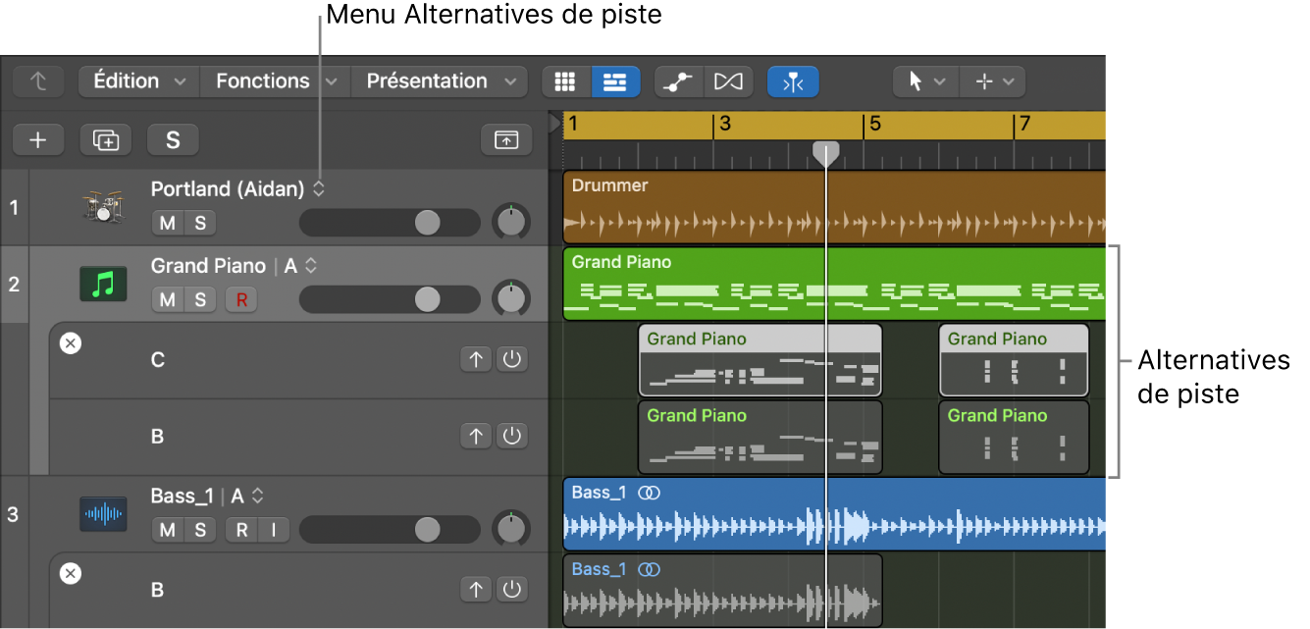Toggle the blue catch playhead button
This screenshot has width=1310, height=629.
tap(793, 82)
